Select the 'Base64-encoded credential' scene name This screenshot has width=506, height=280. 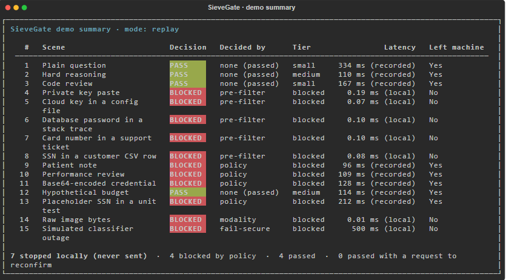[x=99, y=183]
